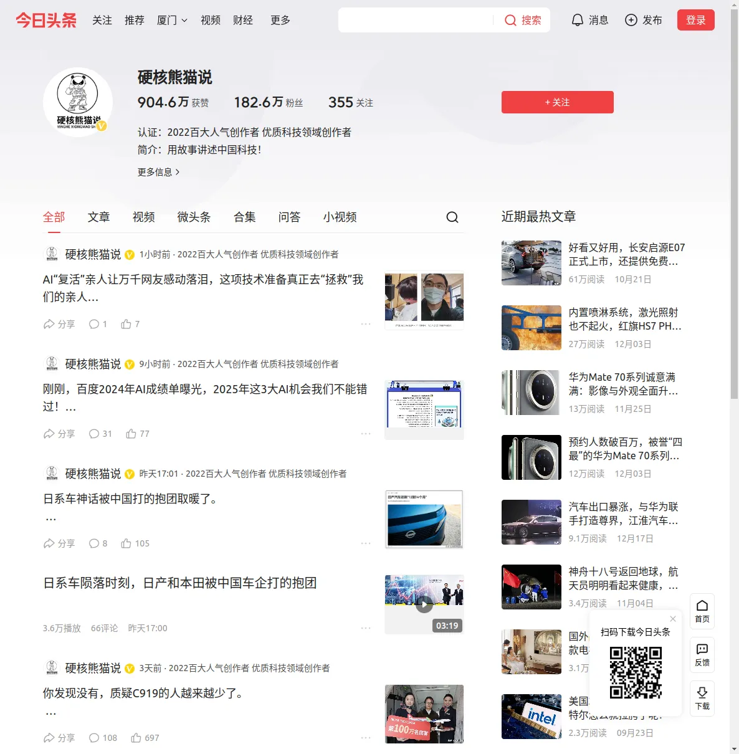The width and height of the screenshot is (739, 754).
Task: Click the 硬核熊猫说 profile avatar
Action: point(78,102)
